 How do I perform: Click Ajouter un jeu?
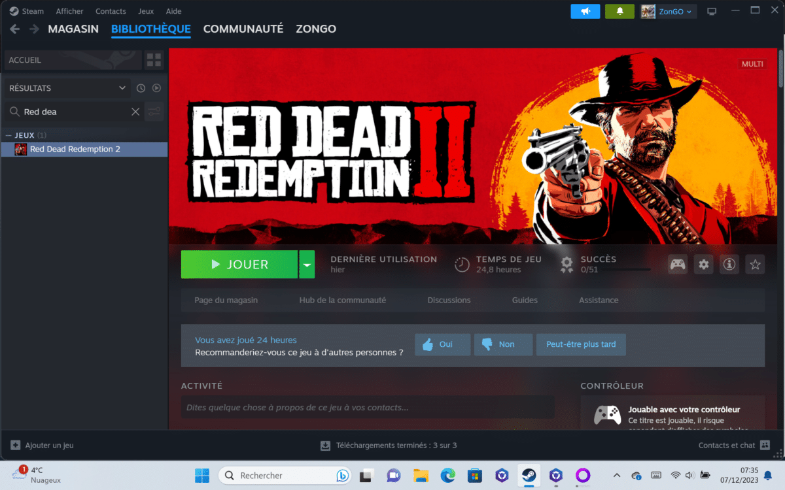pyautogui.click(x=43, y=446)
